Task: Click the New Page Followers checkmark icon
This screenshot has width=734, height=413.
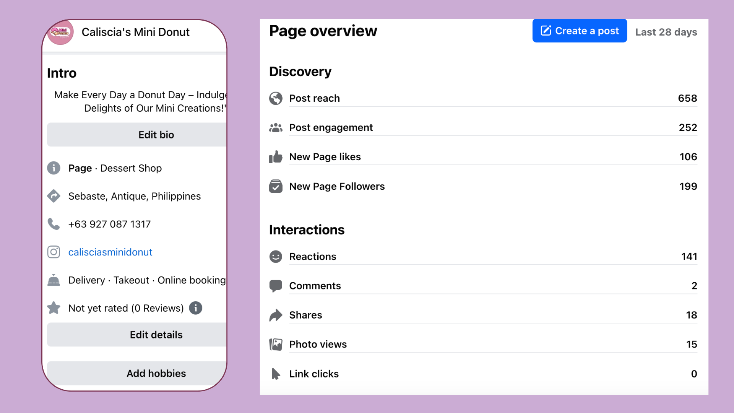Action: coord(276,186)
